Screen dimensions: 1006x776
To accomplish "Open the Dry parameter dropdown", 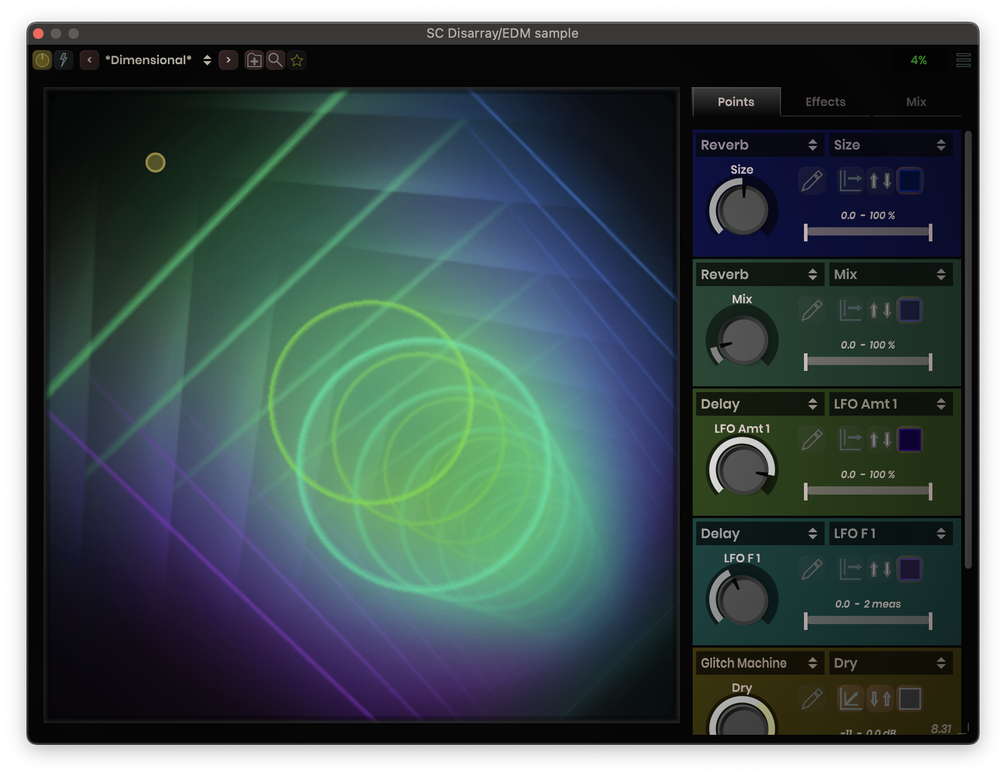I will click(891, 663).
